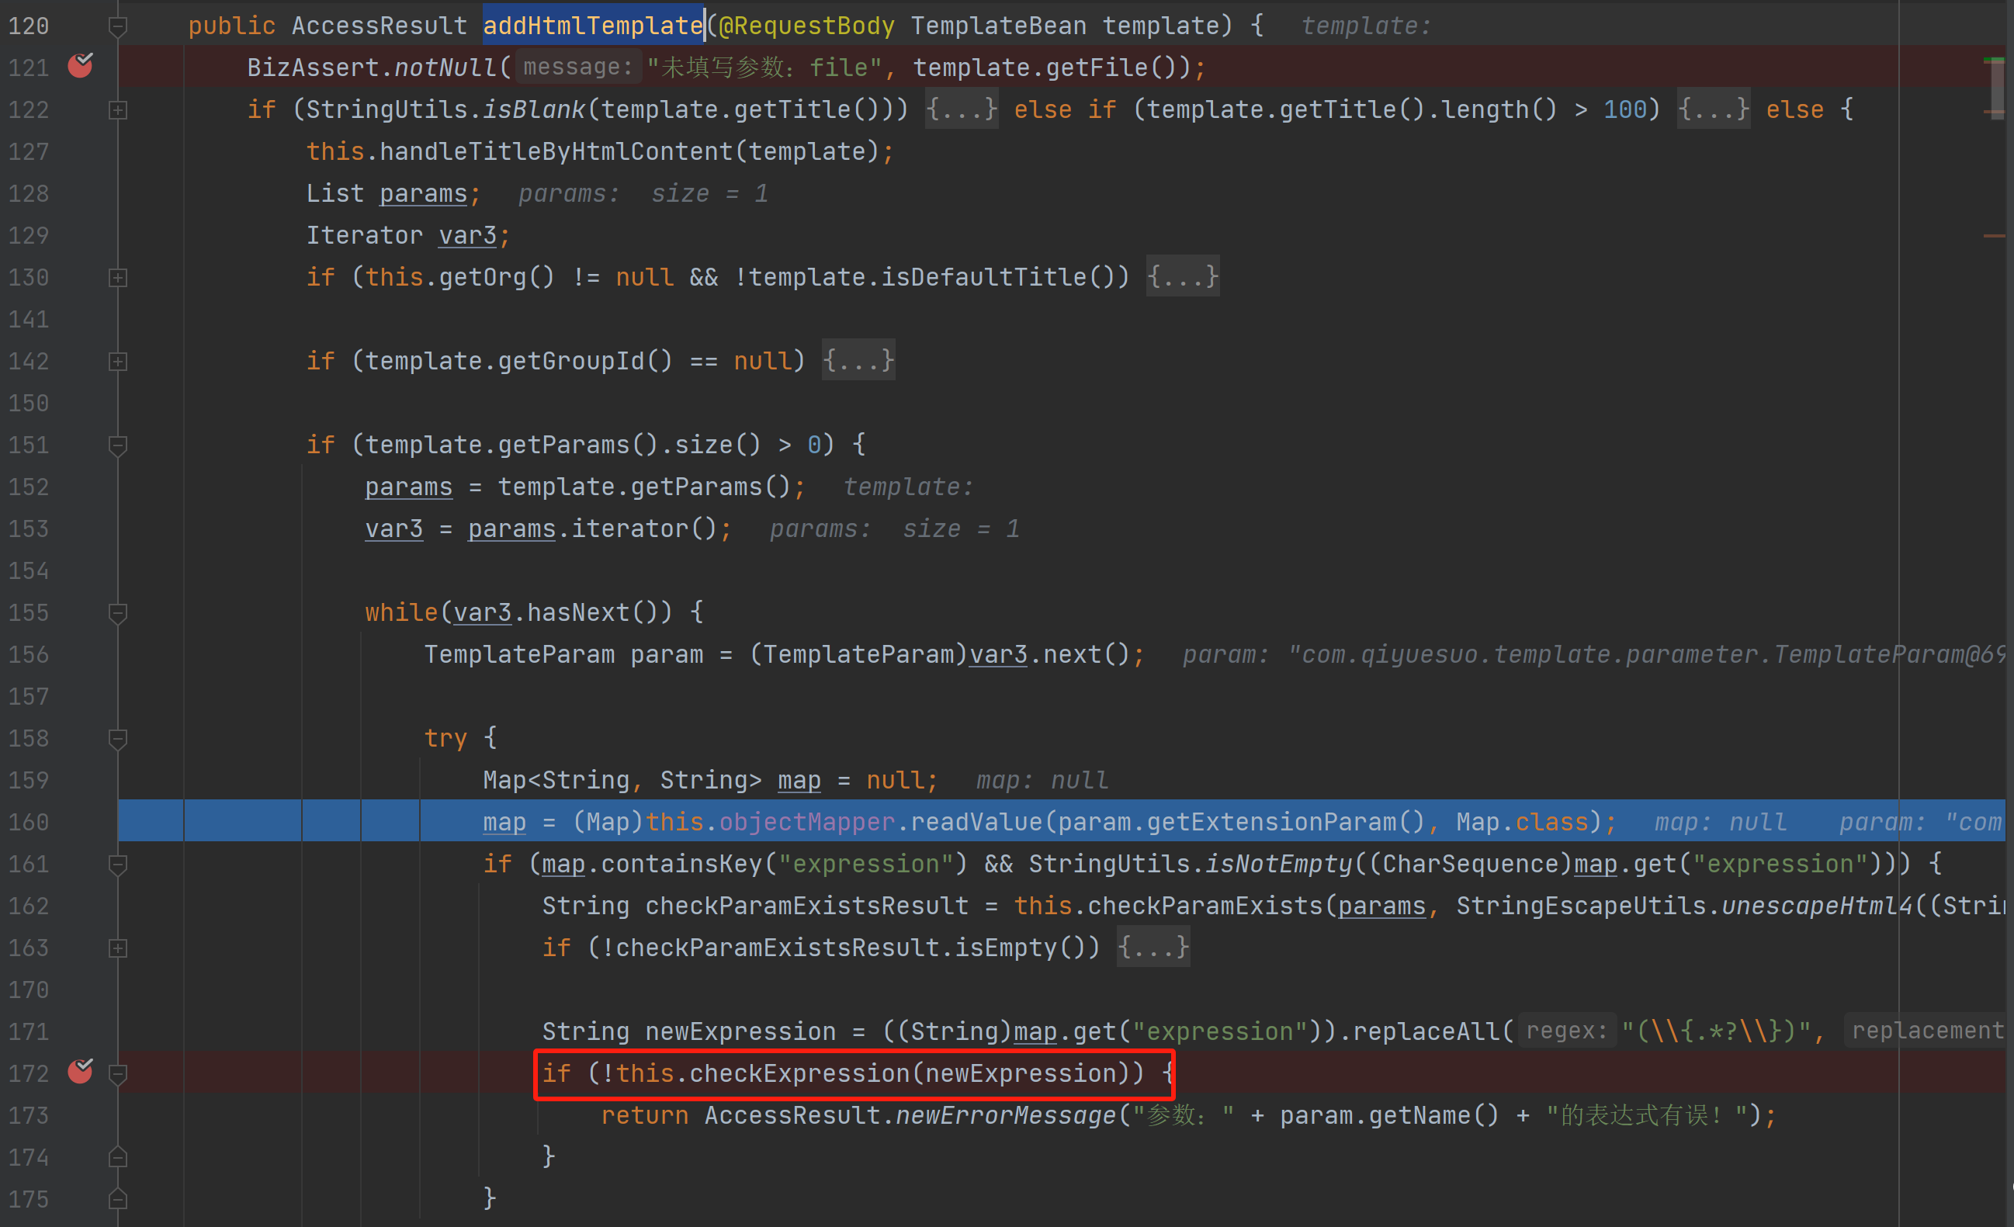Click the fold end marker at line 174
The width and height of the screenshot is (2014, 1227).
click(118, 1157)
